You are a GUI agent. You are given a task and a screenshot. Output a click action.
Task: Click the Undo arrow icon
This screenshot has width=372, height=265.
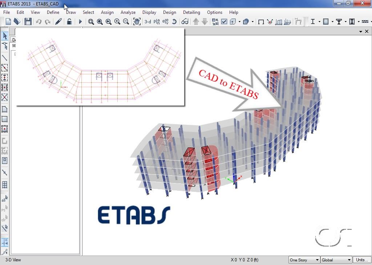(x=39, y=21)
